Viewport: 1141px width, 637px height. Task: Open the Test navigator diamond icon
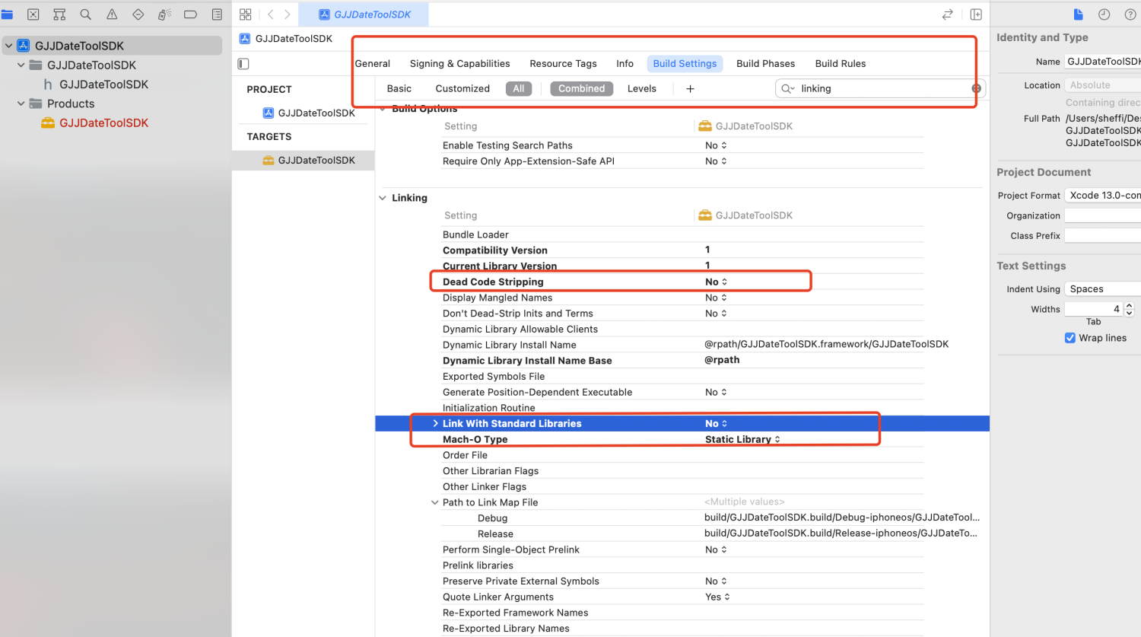coord(138,14)
